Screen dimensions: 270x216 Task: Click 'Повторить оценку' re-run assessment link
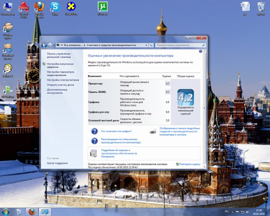189,164
